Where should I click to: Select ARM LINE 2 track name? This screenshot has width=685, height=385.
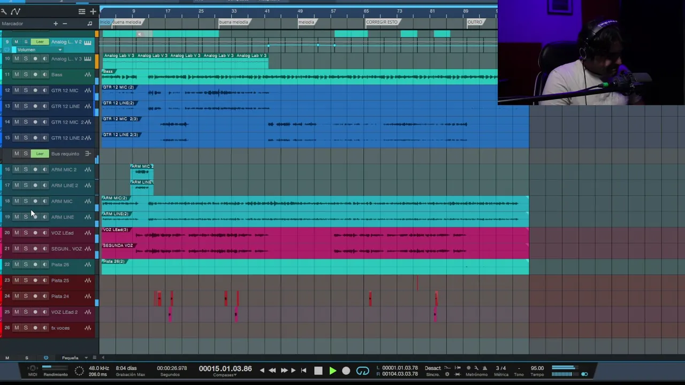64,186
